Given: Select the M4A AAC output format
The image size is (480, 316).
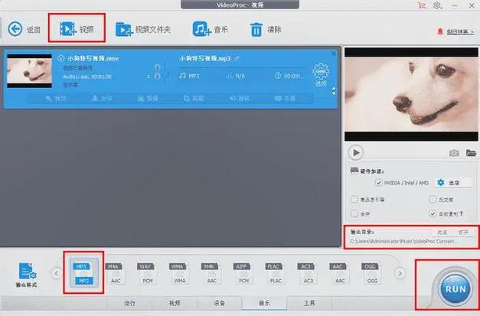Looking at the screenshot, I should tap(115, 273).
